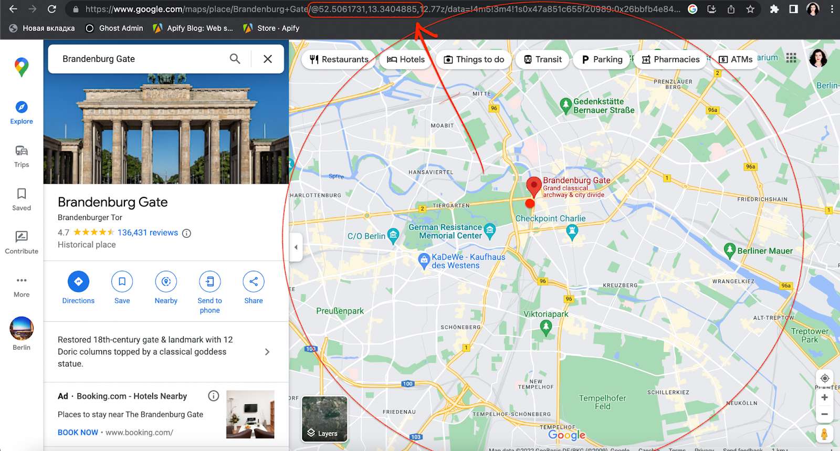Click the browser address bar URL
Screen dimensions: 840x451
[x=383, y=9]
